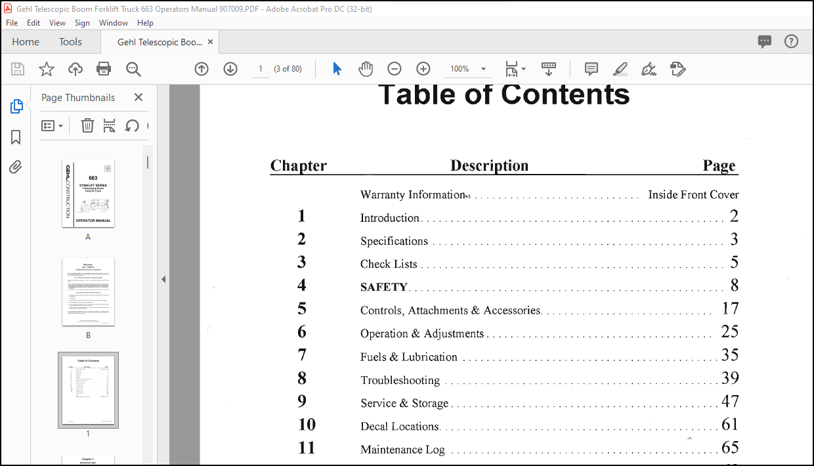Click the stamp tool icon
This screenshot has height=466, width=814.
(x=677, y=69)
